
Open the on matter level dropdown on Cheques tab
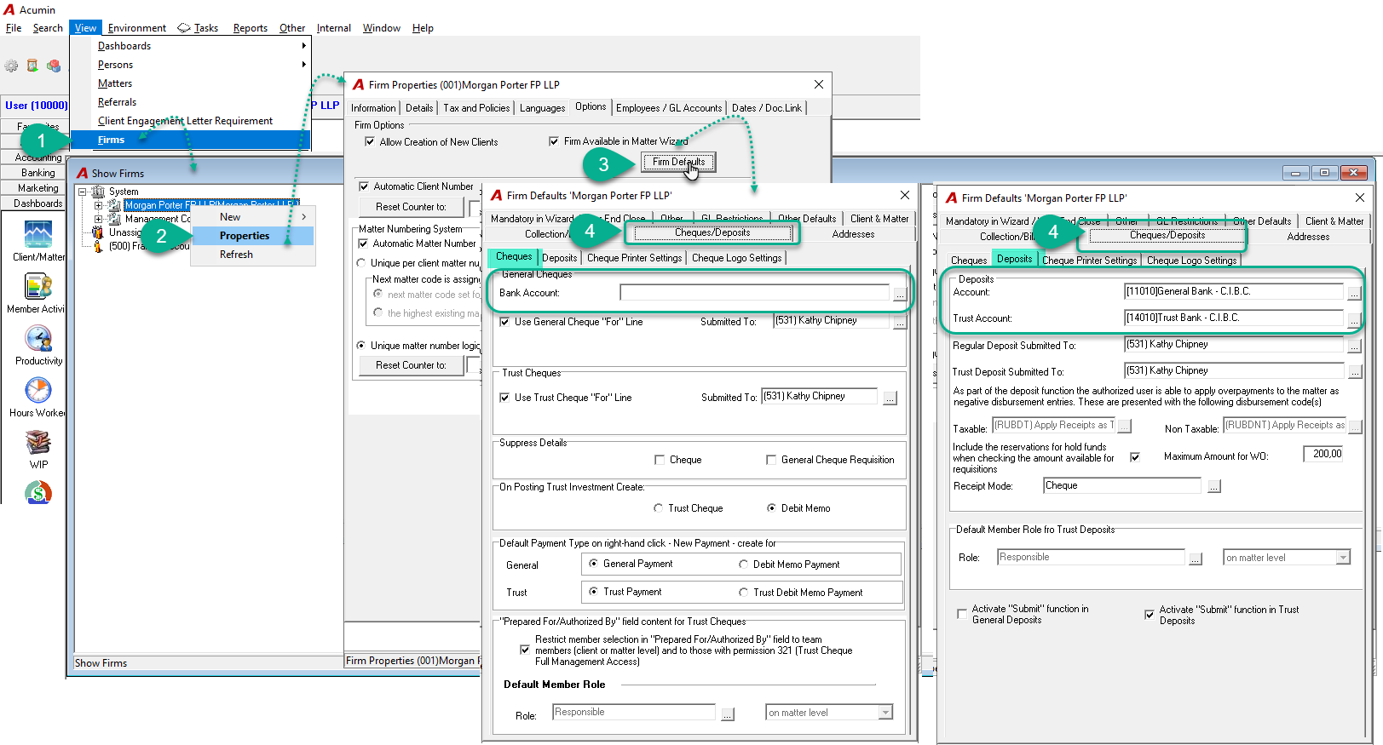(x=886, y=713)
